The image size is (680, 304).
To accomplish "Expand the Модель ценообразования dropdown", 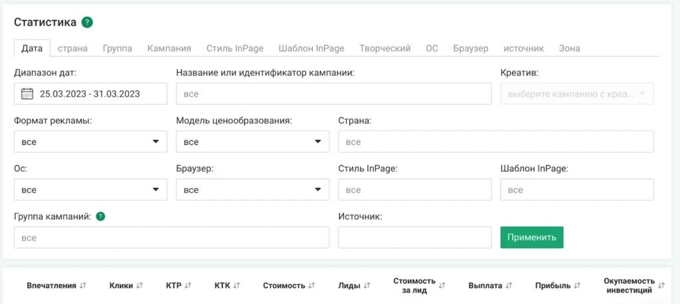I will [253, 142].
